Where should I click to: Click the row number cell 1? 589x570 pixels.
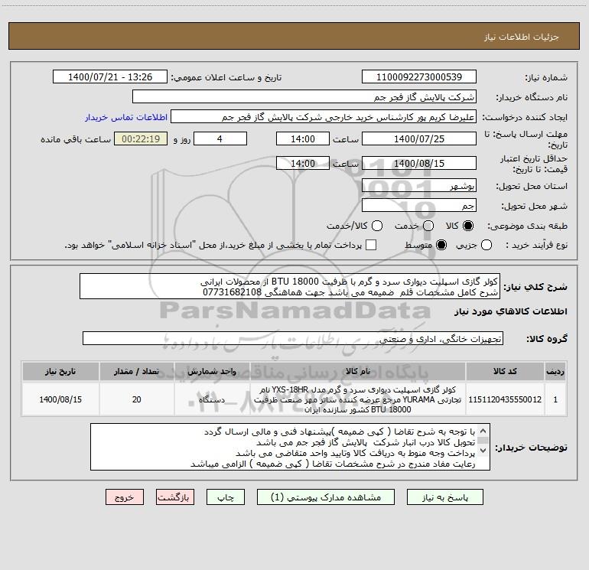(555, 399)
